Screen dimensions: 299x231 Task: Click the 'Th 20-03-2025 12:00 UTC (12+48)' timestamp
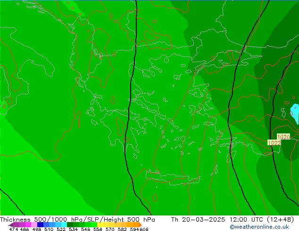pyautogui.click(x=233, y=220)
